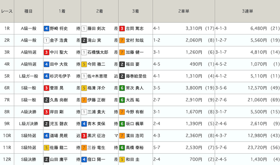Screen dimensions: 280x165
Task: Select race 1R in the first column
Action: pos(7,28)
